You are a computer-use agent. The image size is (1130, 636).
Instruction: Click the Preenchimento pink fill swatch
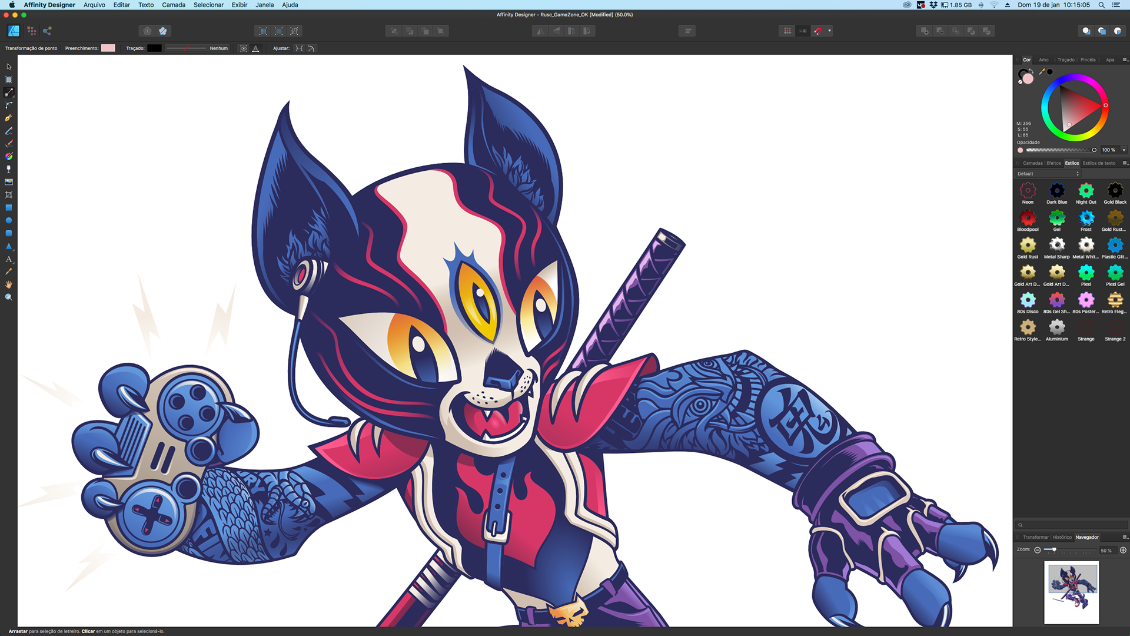tap(108, 48)
